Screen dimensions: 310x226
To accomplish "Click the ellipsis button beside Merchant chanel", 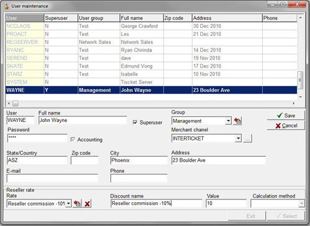I will click(247, 139).
